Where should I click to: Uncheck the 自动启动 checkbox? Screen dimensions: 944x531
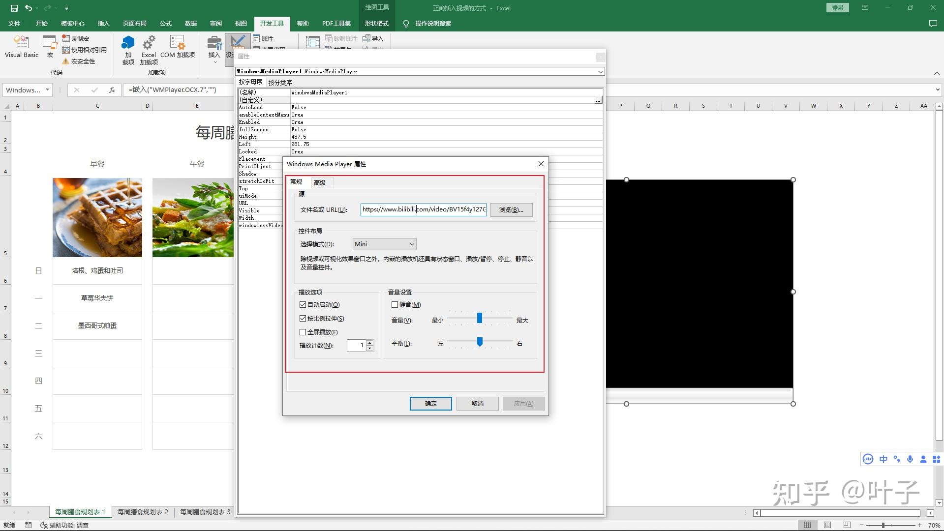click(303, 305)
